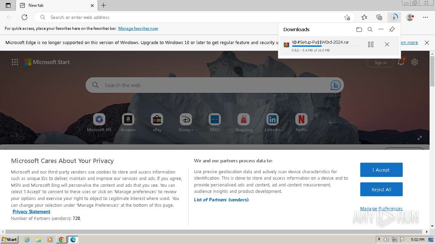Screen dimensions: 435x244
Task: Click the download progress bar
Action: pyautogui.click(x=326, y=46)
